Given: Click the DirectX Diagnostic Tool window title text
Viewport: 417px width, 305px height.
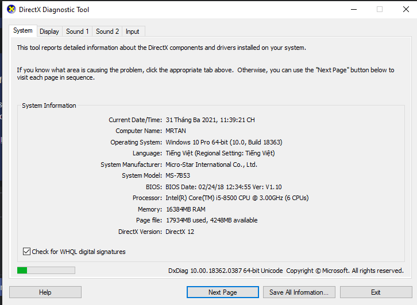Looking at the screenshot, I should click(54, 10).
